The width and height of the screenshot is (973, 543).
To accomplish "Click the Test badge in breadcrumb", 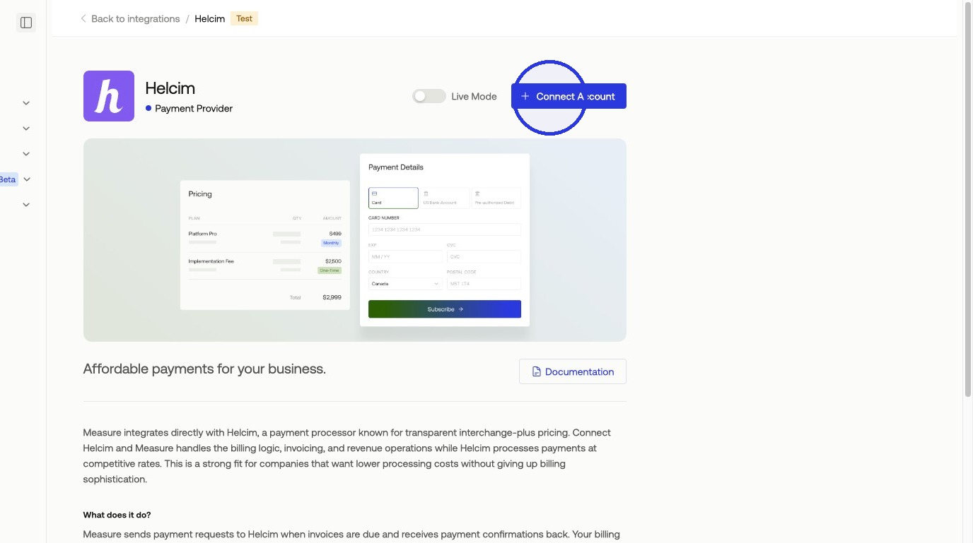I will pyautogui.click(x=244, y=19).
